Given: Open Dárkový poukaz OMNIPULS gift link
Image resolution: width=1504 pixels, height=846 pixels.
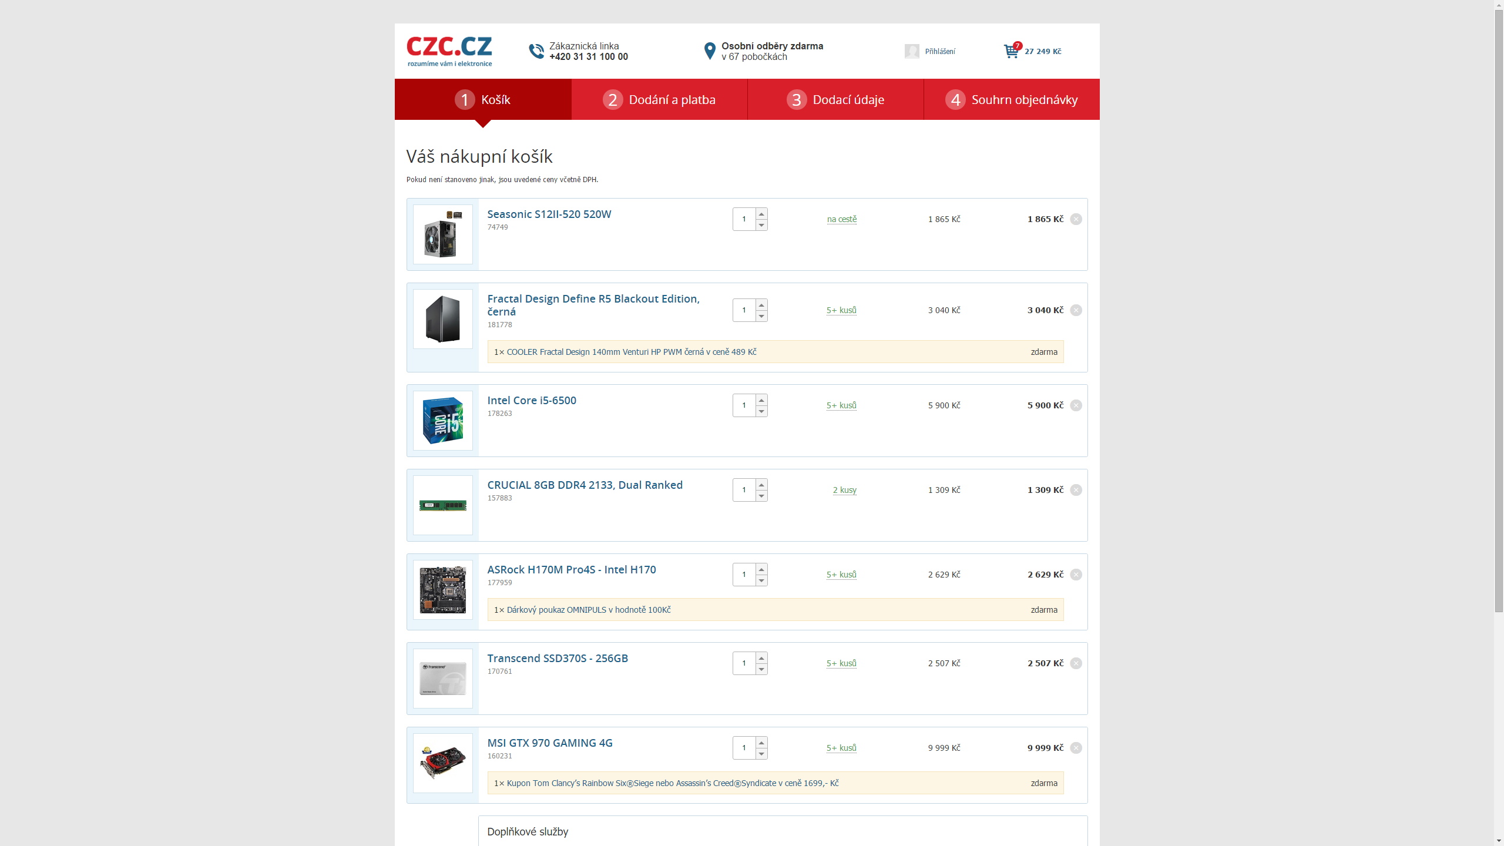Looking at the screenshot, I should 589,610.
